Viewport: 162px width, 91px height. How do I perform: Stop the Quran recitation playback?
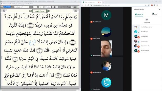[x=54, y=7]
